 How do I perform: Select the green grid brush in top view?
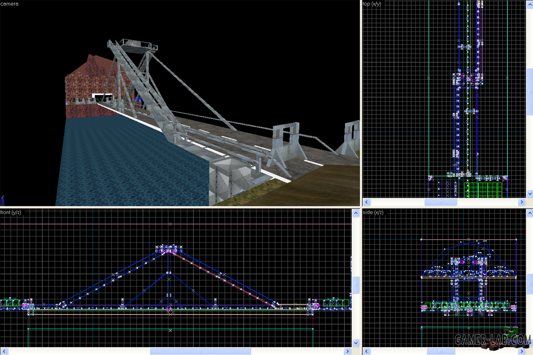click(x=483, y=190)
